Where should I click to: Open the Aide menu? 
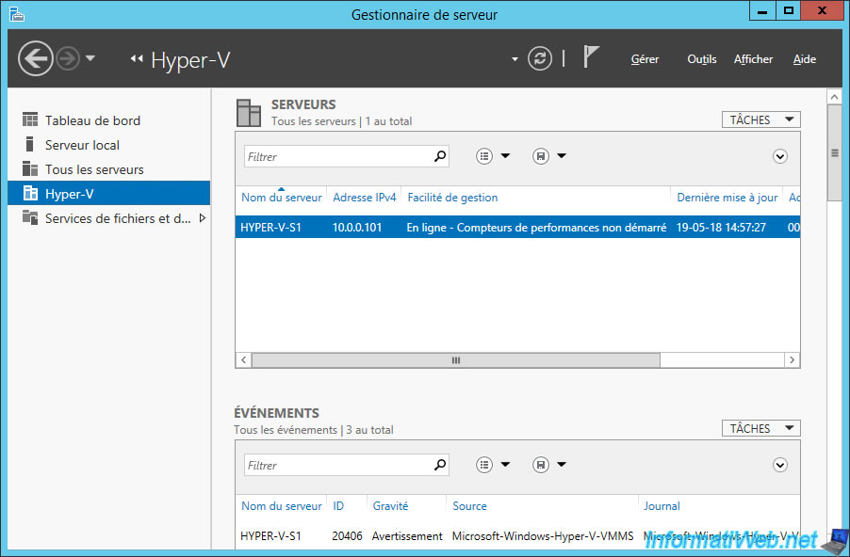805,59
